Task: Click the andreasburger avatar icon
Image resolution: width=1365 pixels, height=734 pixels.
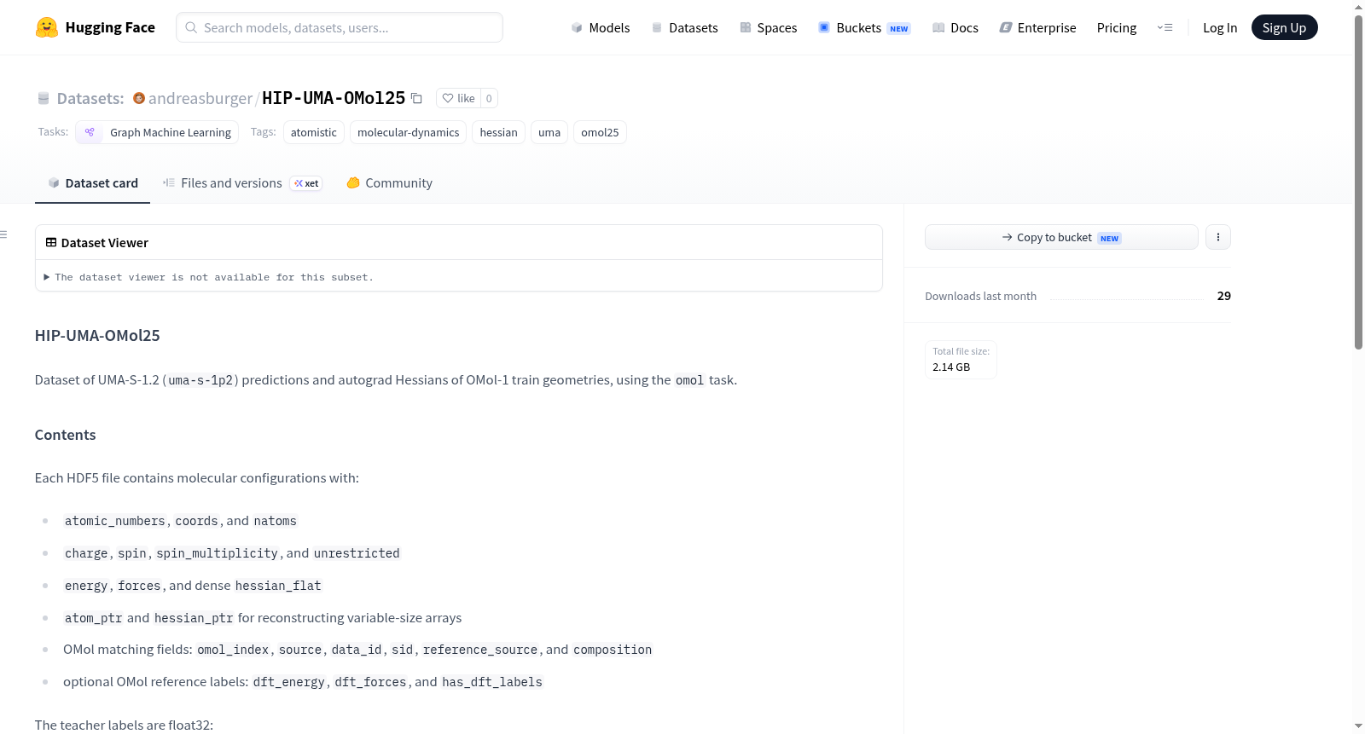Action: pos(139,98)
